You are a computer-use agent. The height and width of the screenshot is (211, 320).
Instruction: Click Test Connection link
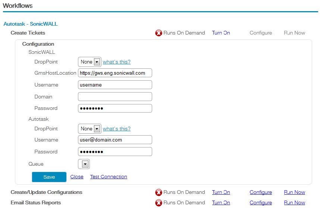[109, 177]
